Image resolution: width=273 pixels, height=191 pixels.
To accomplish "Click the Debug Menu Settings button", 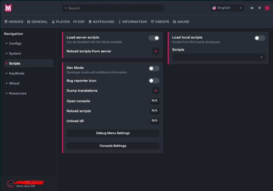I will [x=113, y=133].
